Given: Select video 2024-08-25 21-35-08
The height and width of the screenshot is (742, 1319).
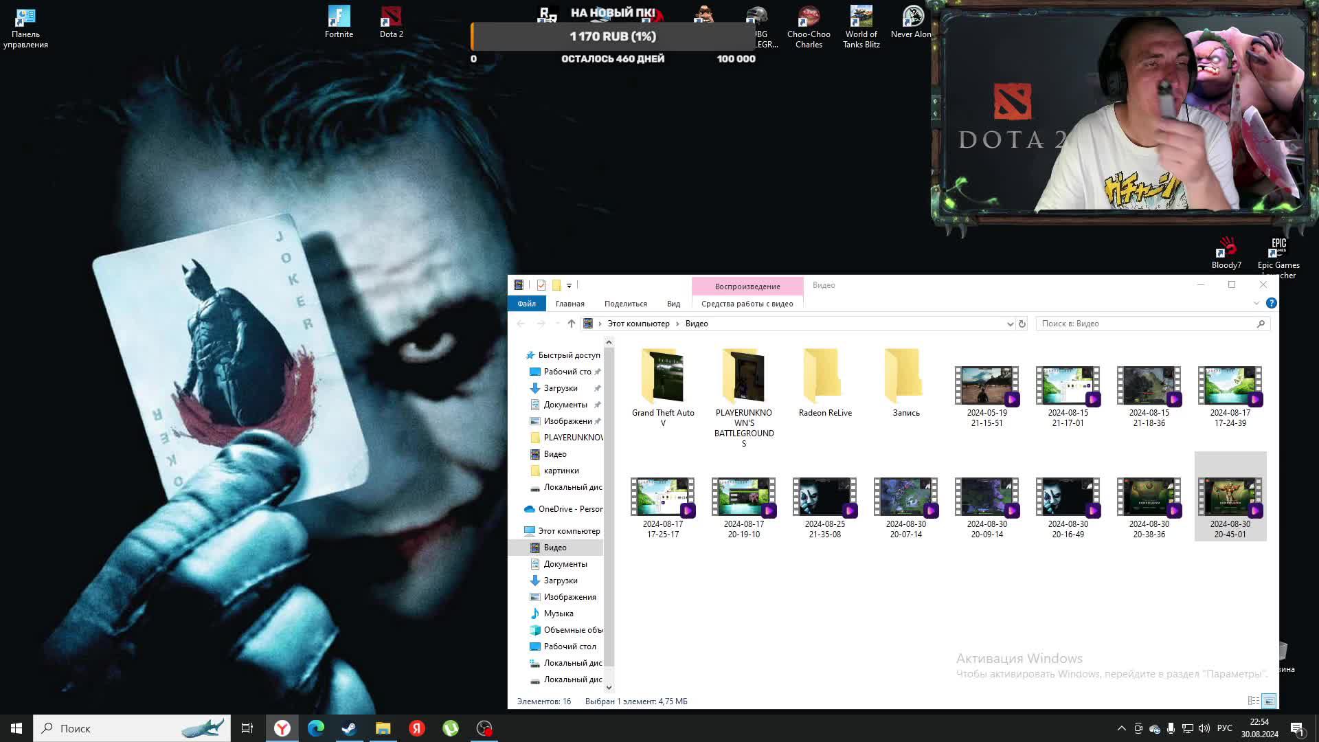Looking at the screenshot, I should click(x=825, y=508).
